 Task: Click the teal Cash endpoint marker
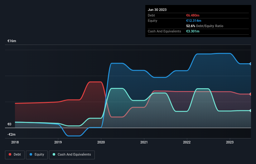click(x=251, y=110)
